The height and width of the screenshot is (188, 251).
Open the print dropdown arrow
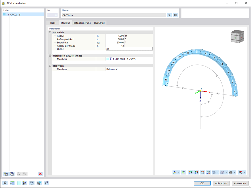[234, 172]
